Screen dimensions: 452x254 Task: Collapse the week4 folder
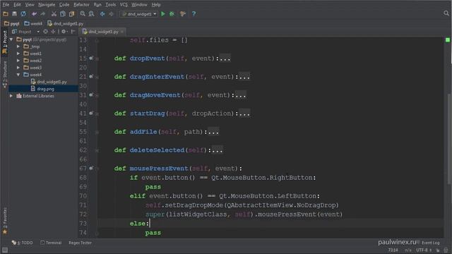18,75
